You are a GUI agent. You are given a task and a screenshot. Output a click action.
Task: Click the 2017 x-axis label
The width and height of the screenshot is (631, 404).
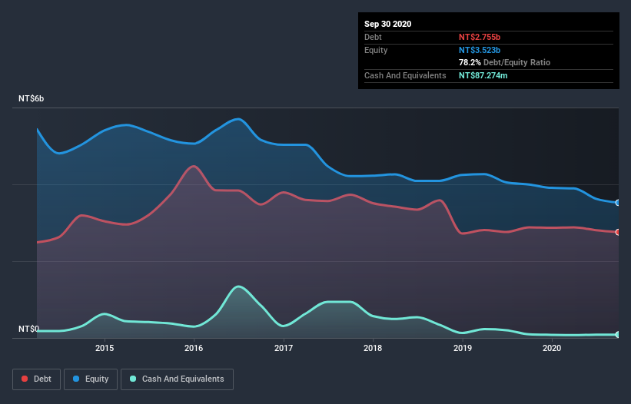click(284, 348)
